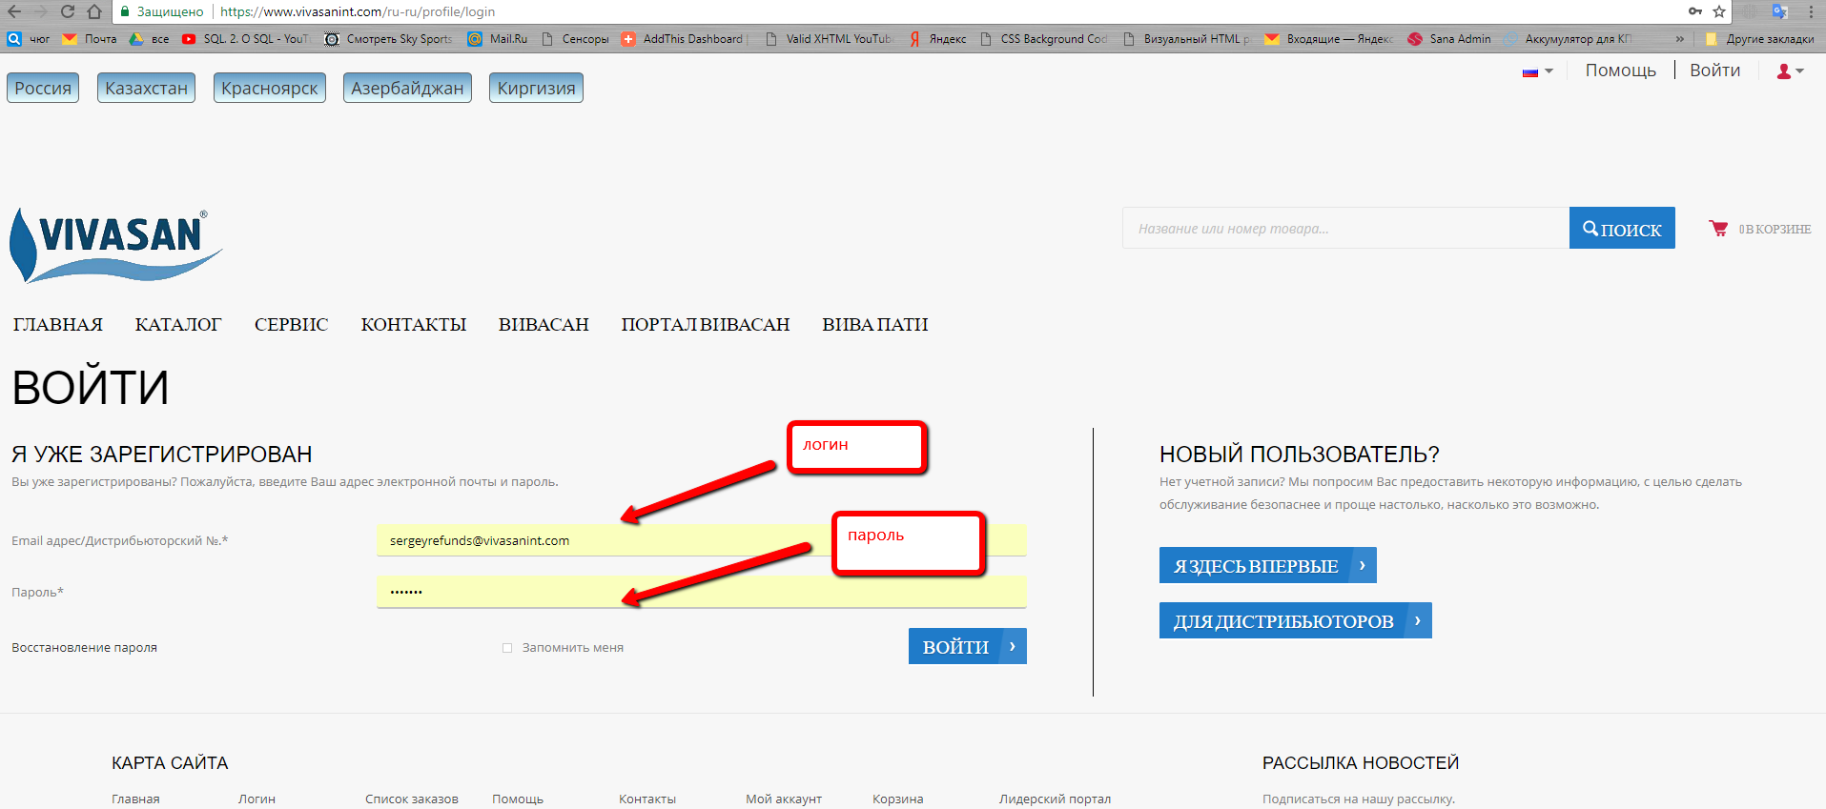Click the email address login field

702,540
